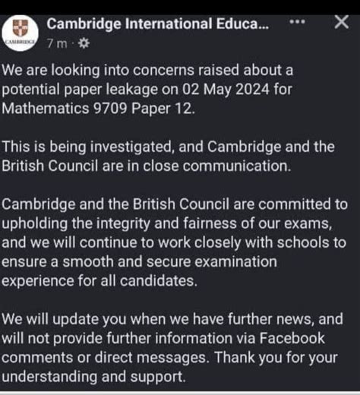Click the line 'This is being investigated, and Cambridge'
The width and height of the screenshot is (360, 395).
(x=168, y=147)
